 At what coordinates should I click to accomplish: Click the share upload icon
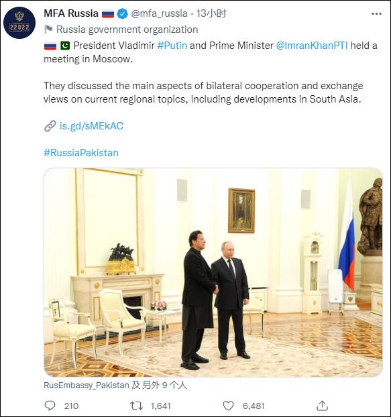(x=322, y=406)
